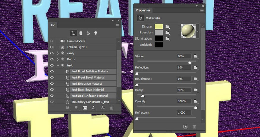Click Materials icon in Properties header
This screenshot has height=137, width=260.
[x=140, y=18]
